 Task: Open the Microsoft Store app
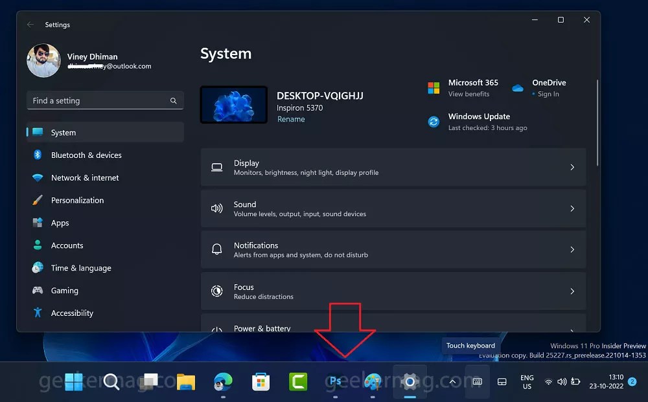tap(260, 382)
